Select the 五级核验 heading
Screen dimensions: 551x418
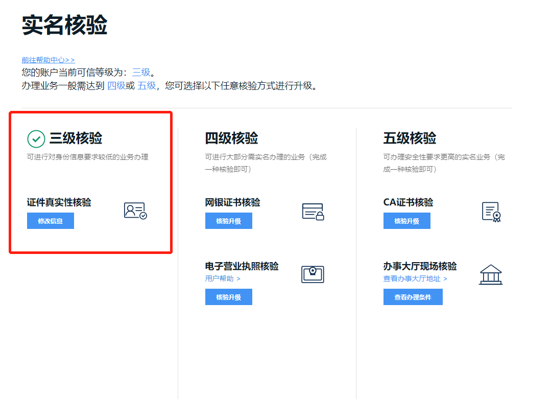point(410,138)
